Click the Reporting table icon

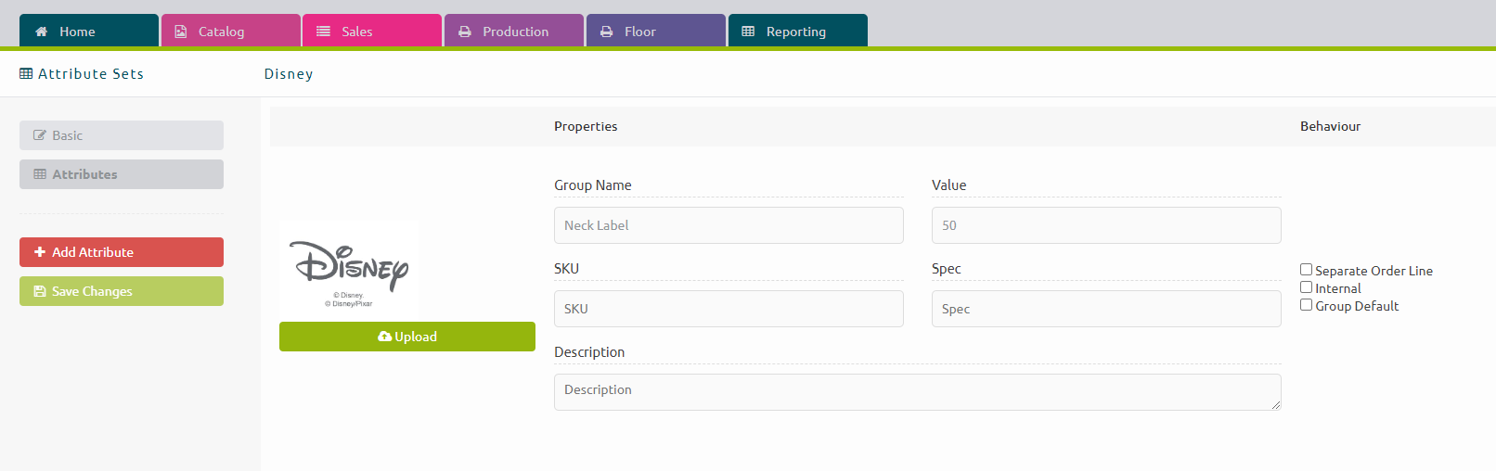pos(748,32)
